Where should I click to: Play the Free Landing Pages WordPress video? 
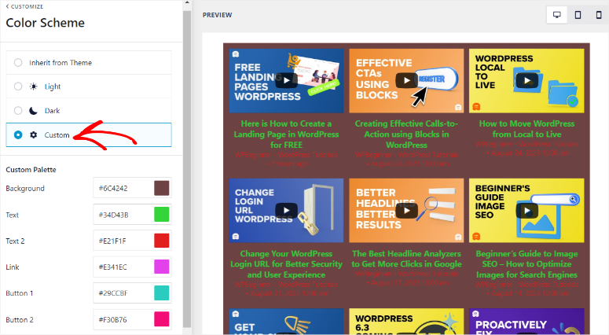coord(286,80)
